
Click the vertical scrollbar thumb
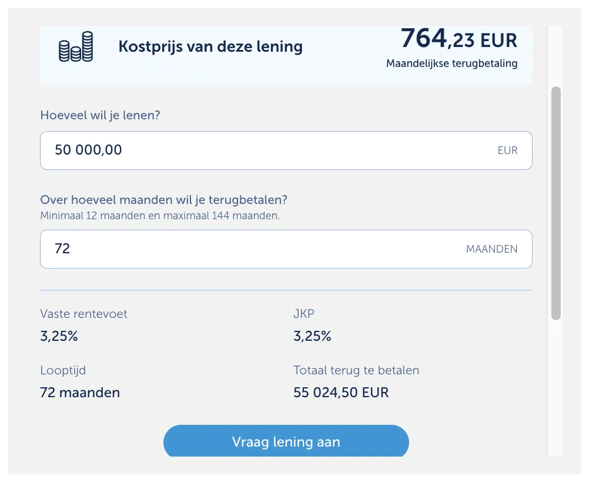(556, 203)
